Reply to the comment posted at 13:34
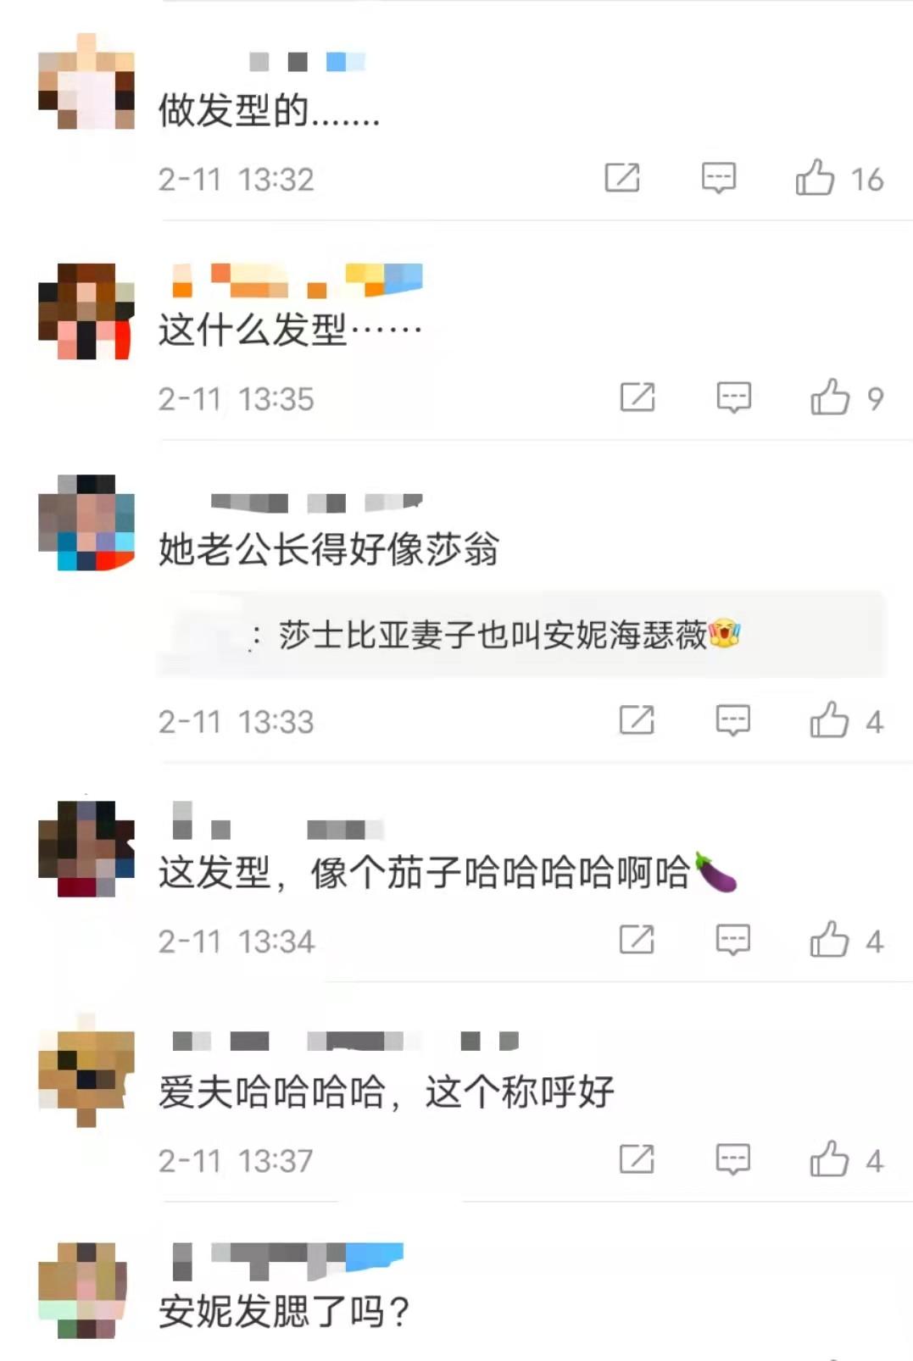Viewport: 913px width, 1361px height. 732,940
